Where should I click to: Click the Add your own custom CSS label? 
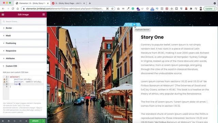[16, 72]
